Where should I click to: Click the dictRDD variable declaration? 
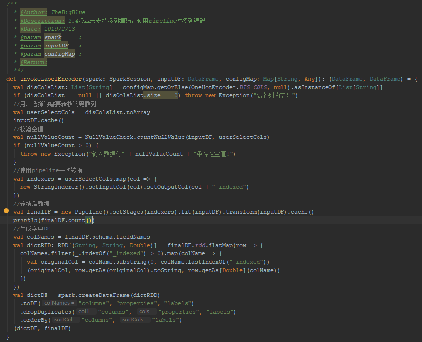(x=39, y=246)
